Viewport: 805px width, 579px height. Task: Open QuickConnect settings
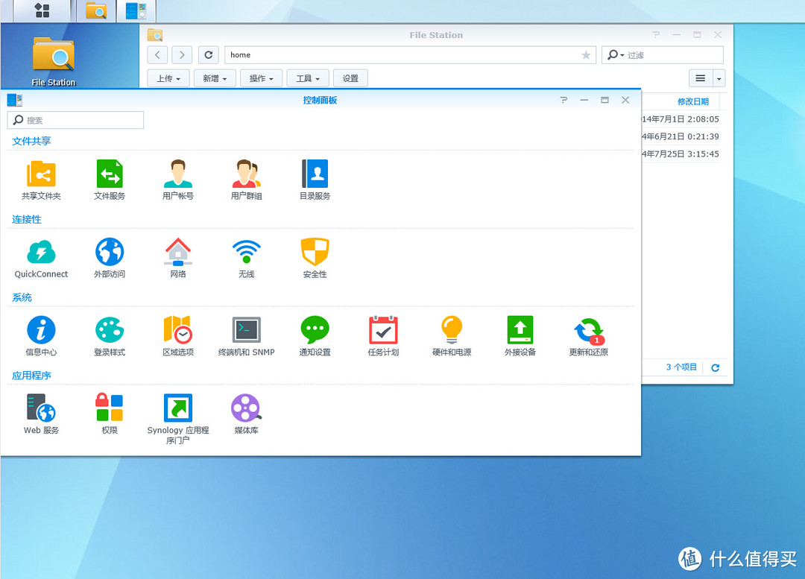41,258
